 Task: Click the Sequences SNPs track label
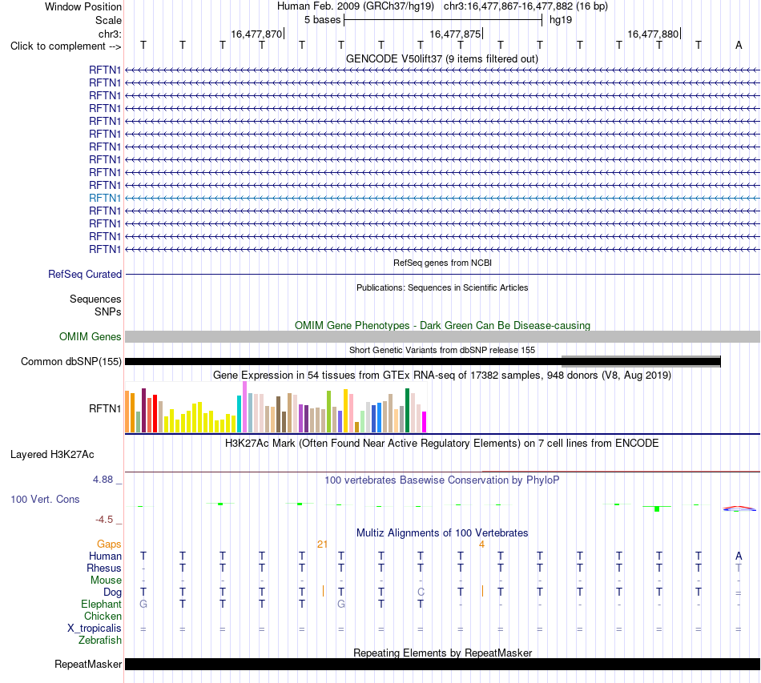pyautogui.click(x=95, y=305)
